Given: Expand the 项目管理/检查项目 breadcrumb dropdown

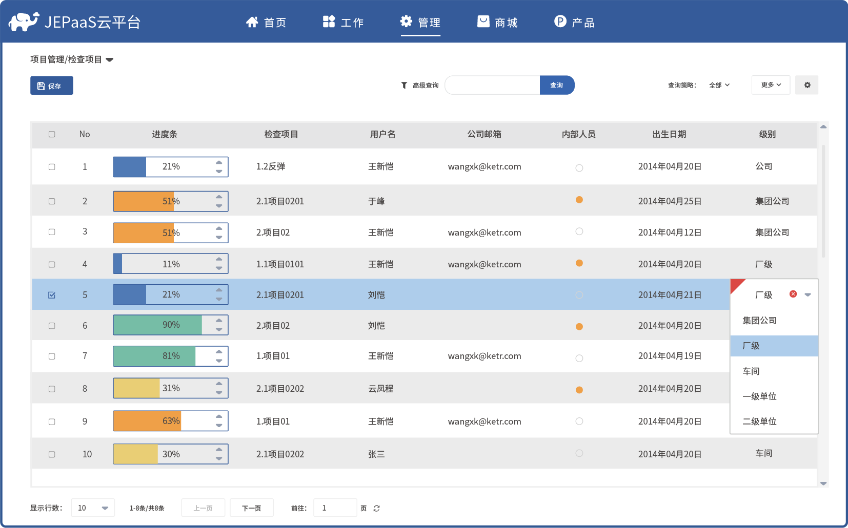Looking at the screenshot, I should [109, 60].
